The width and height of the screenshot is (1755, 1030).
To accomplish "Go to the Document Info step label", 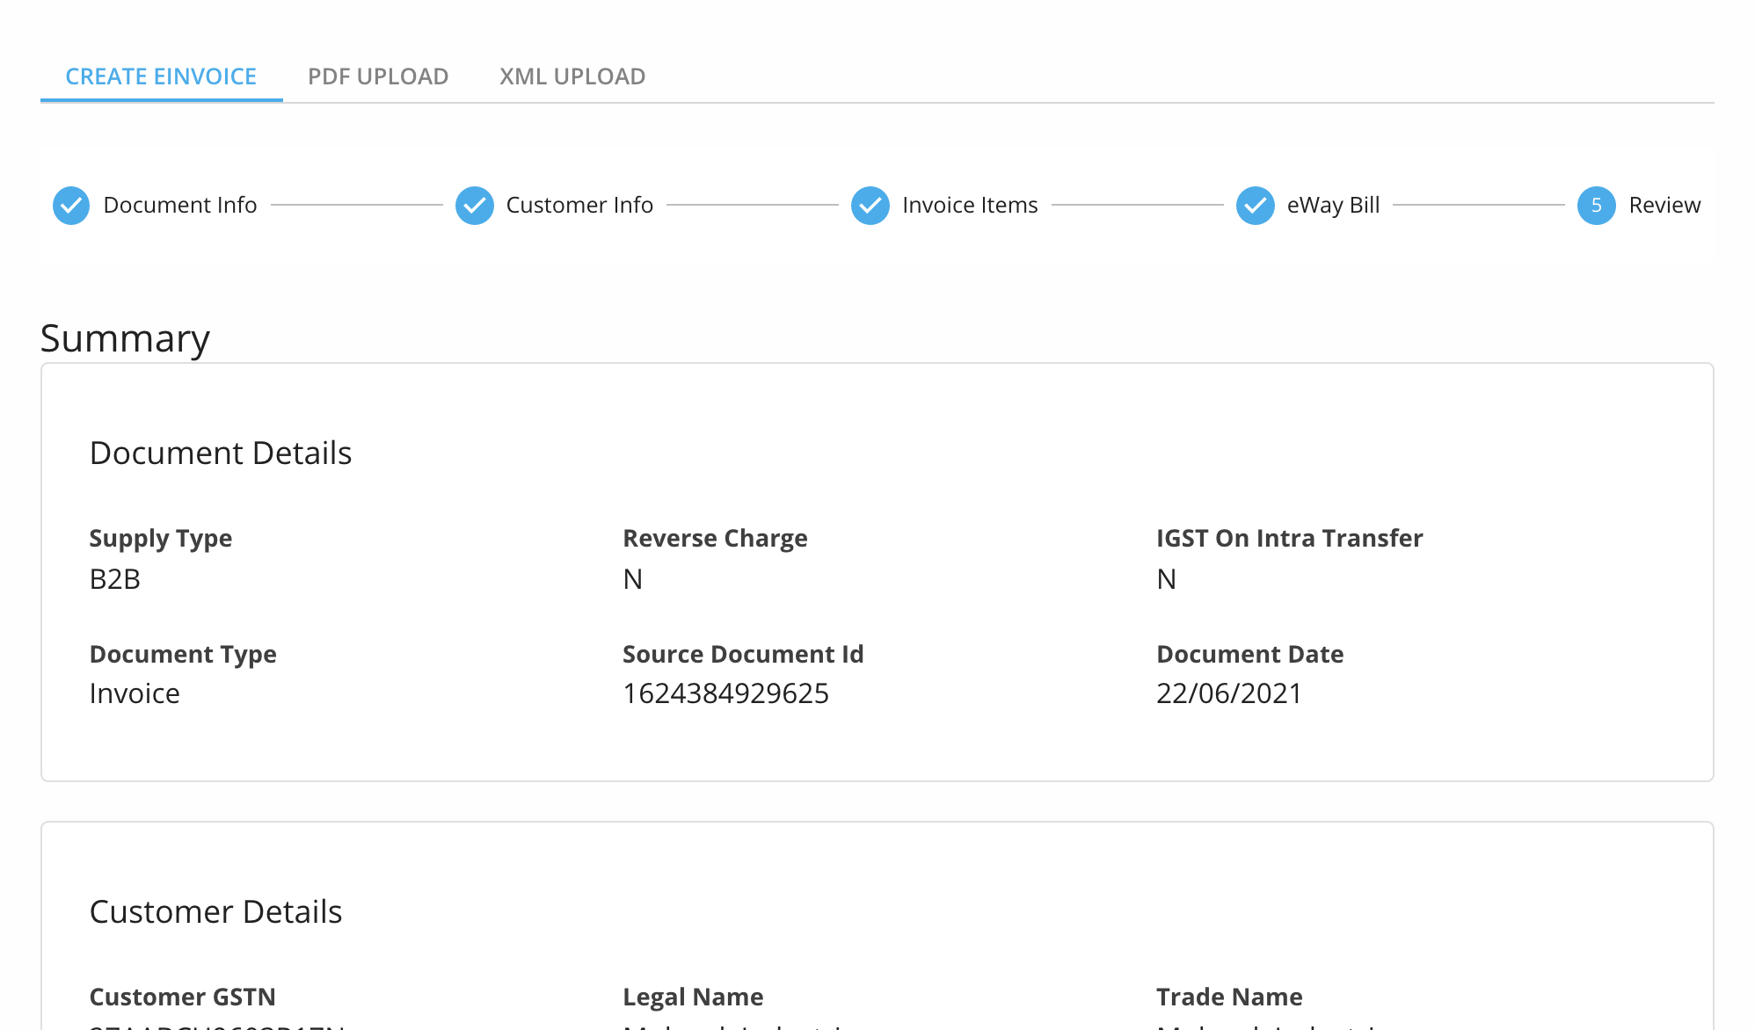I will click(180, 206).
